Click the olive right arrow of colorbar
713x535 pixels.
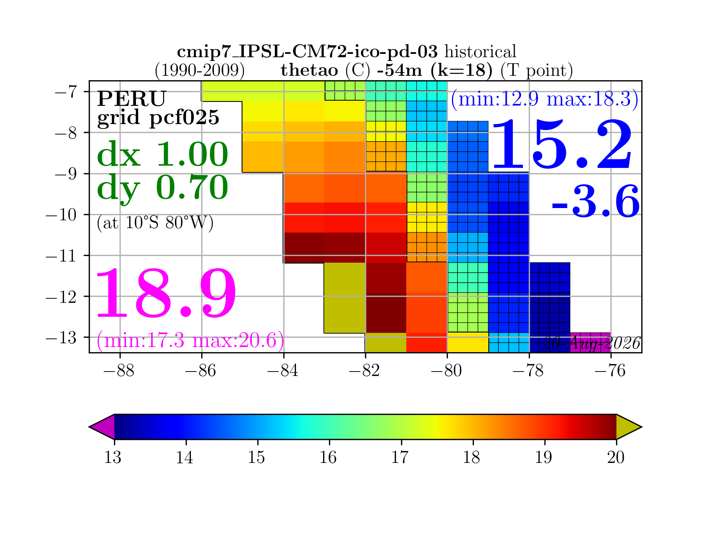tap(629, 427)
